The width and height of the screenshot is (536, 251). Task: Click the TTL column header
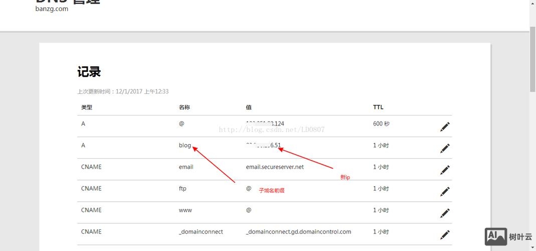point(378,107)
